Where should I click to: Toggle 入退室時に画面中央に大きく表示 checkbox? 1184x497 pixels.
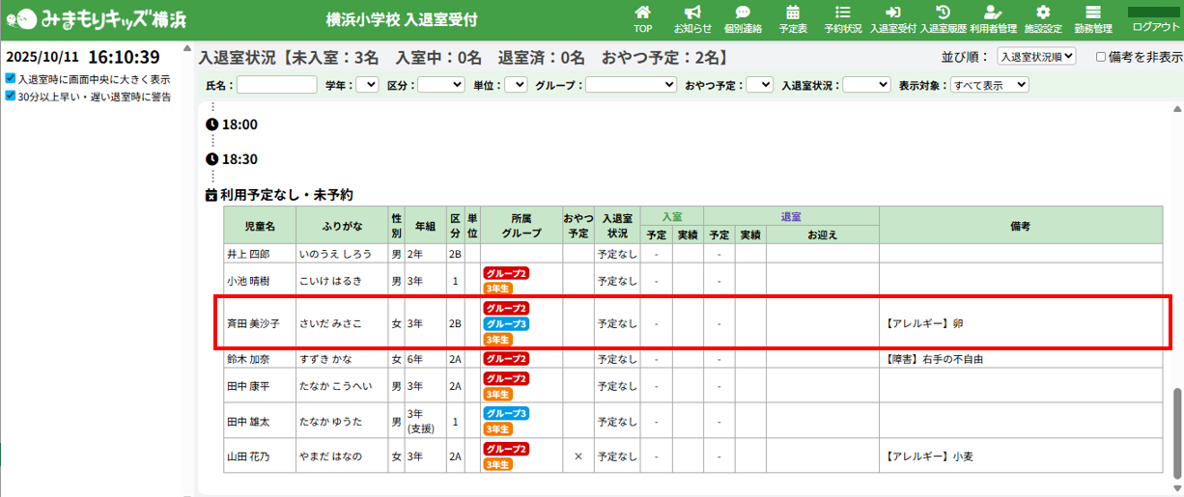coord(10,79)
